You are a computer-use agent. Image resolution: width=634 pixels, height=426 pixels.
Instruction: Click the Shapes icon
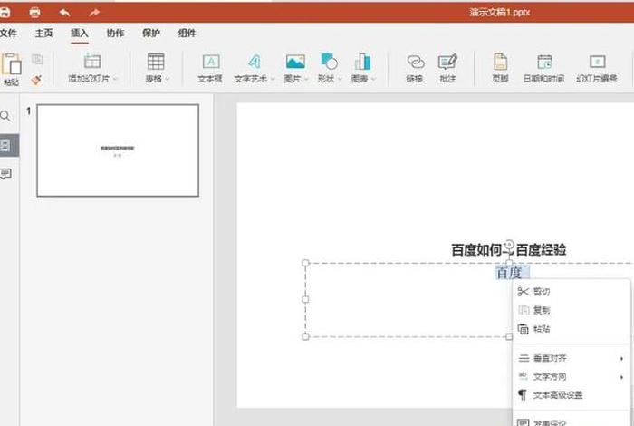pyautogui.click(x=329, y=62)
